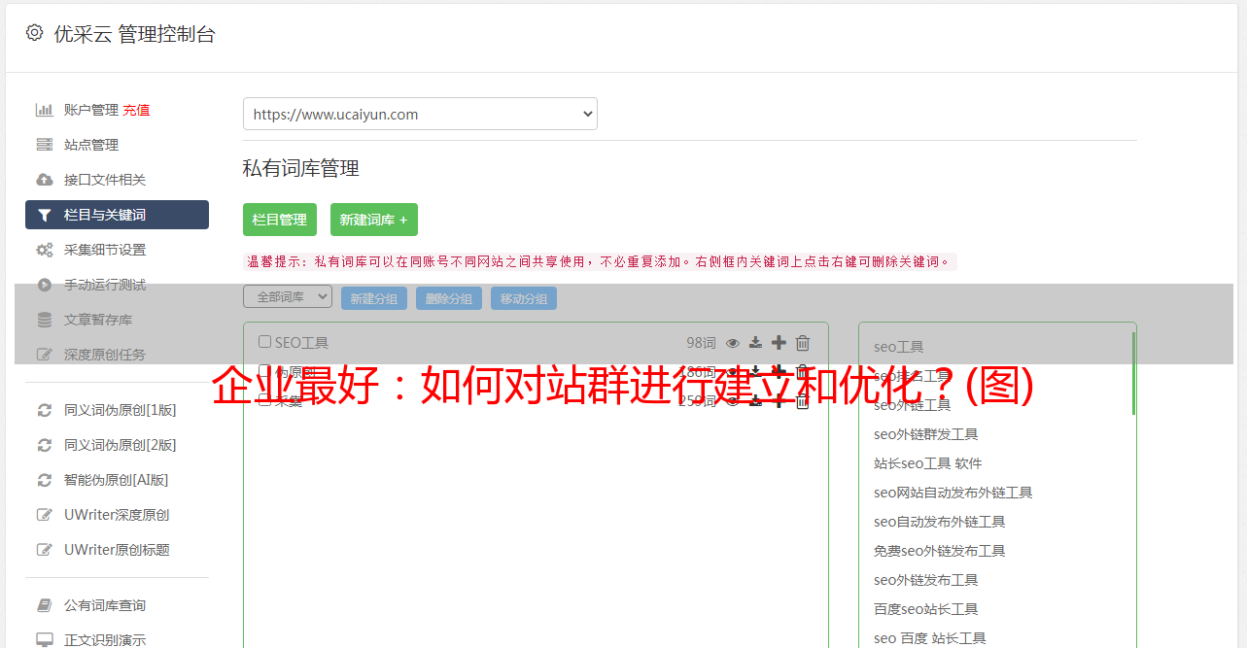Screen dimensions: 1247x648
Task: Click the plus icon for SEO工具
Action: (x=779, y=342)
